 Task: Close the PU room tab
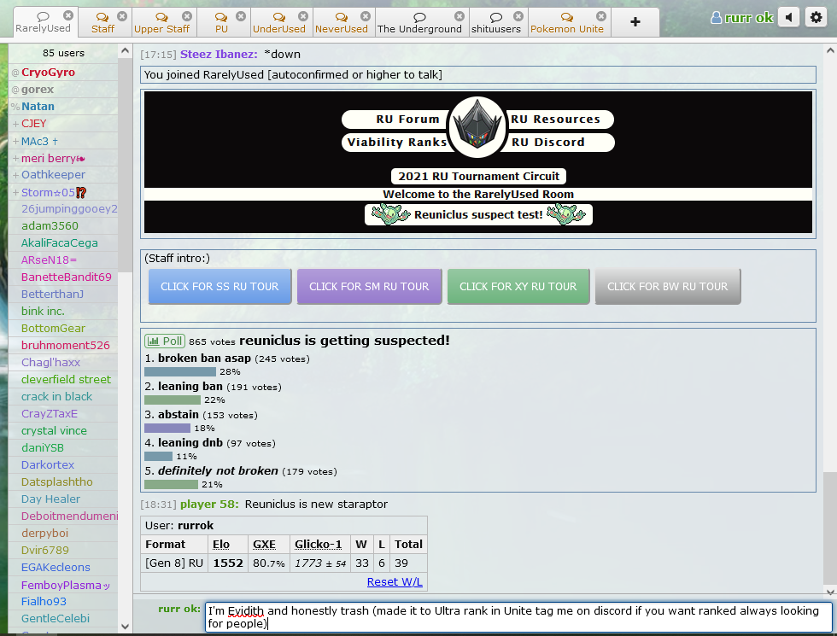pos(241,16)
